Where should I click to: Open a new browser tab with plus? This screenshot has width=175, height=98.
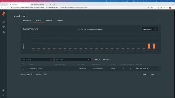[54, 5]
